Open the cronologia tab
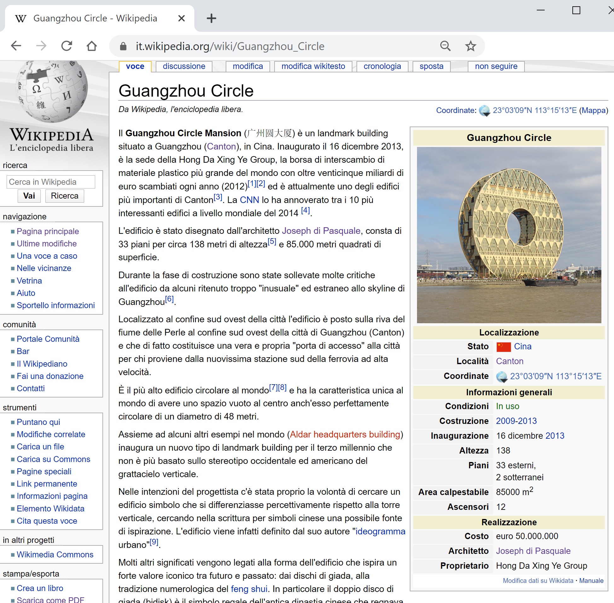This screenshot has width=614, height=603. click(x=382, y=66)
